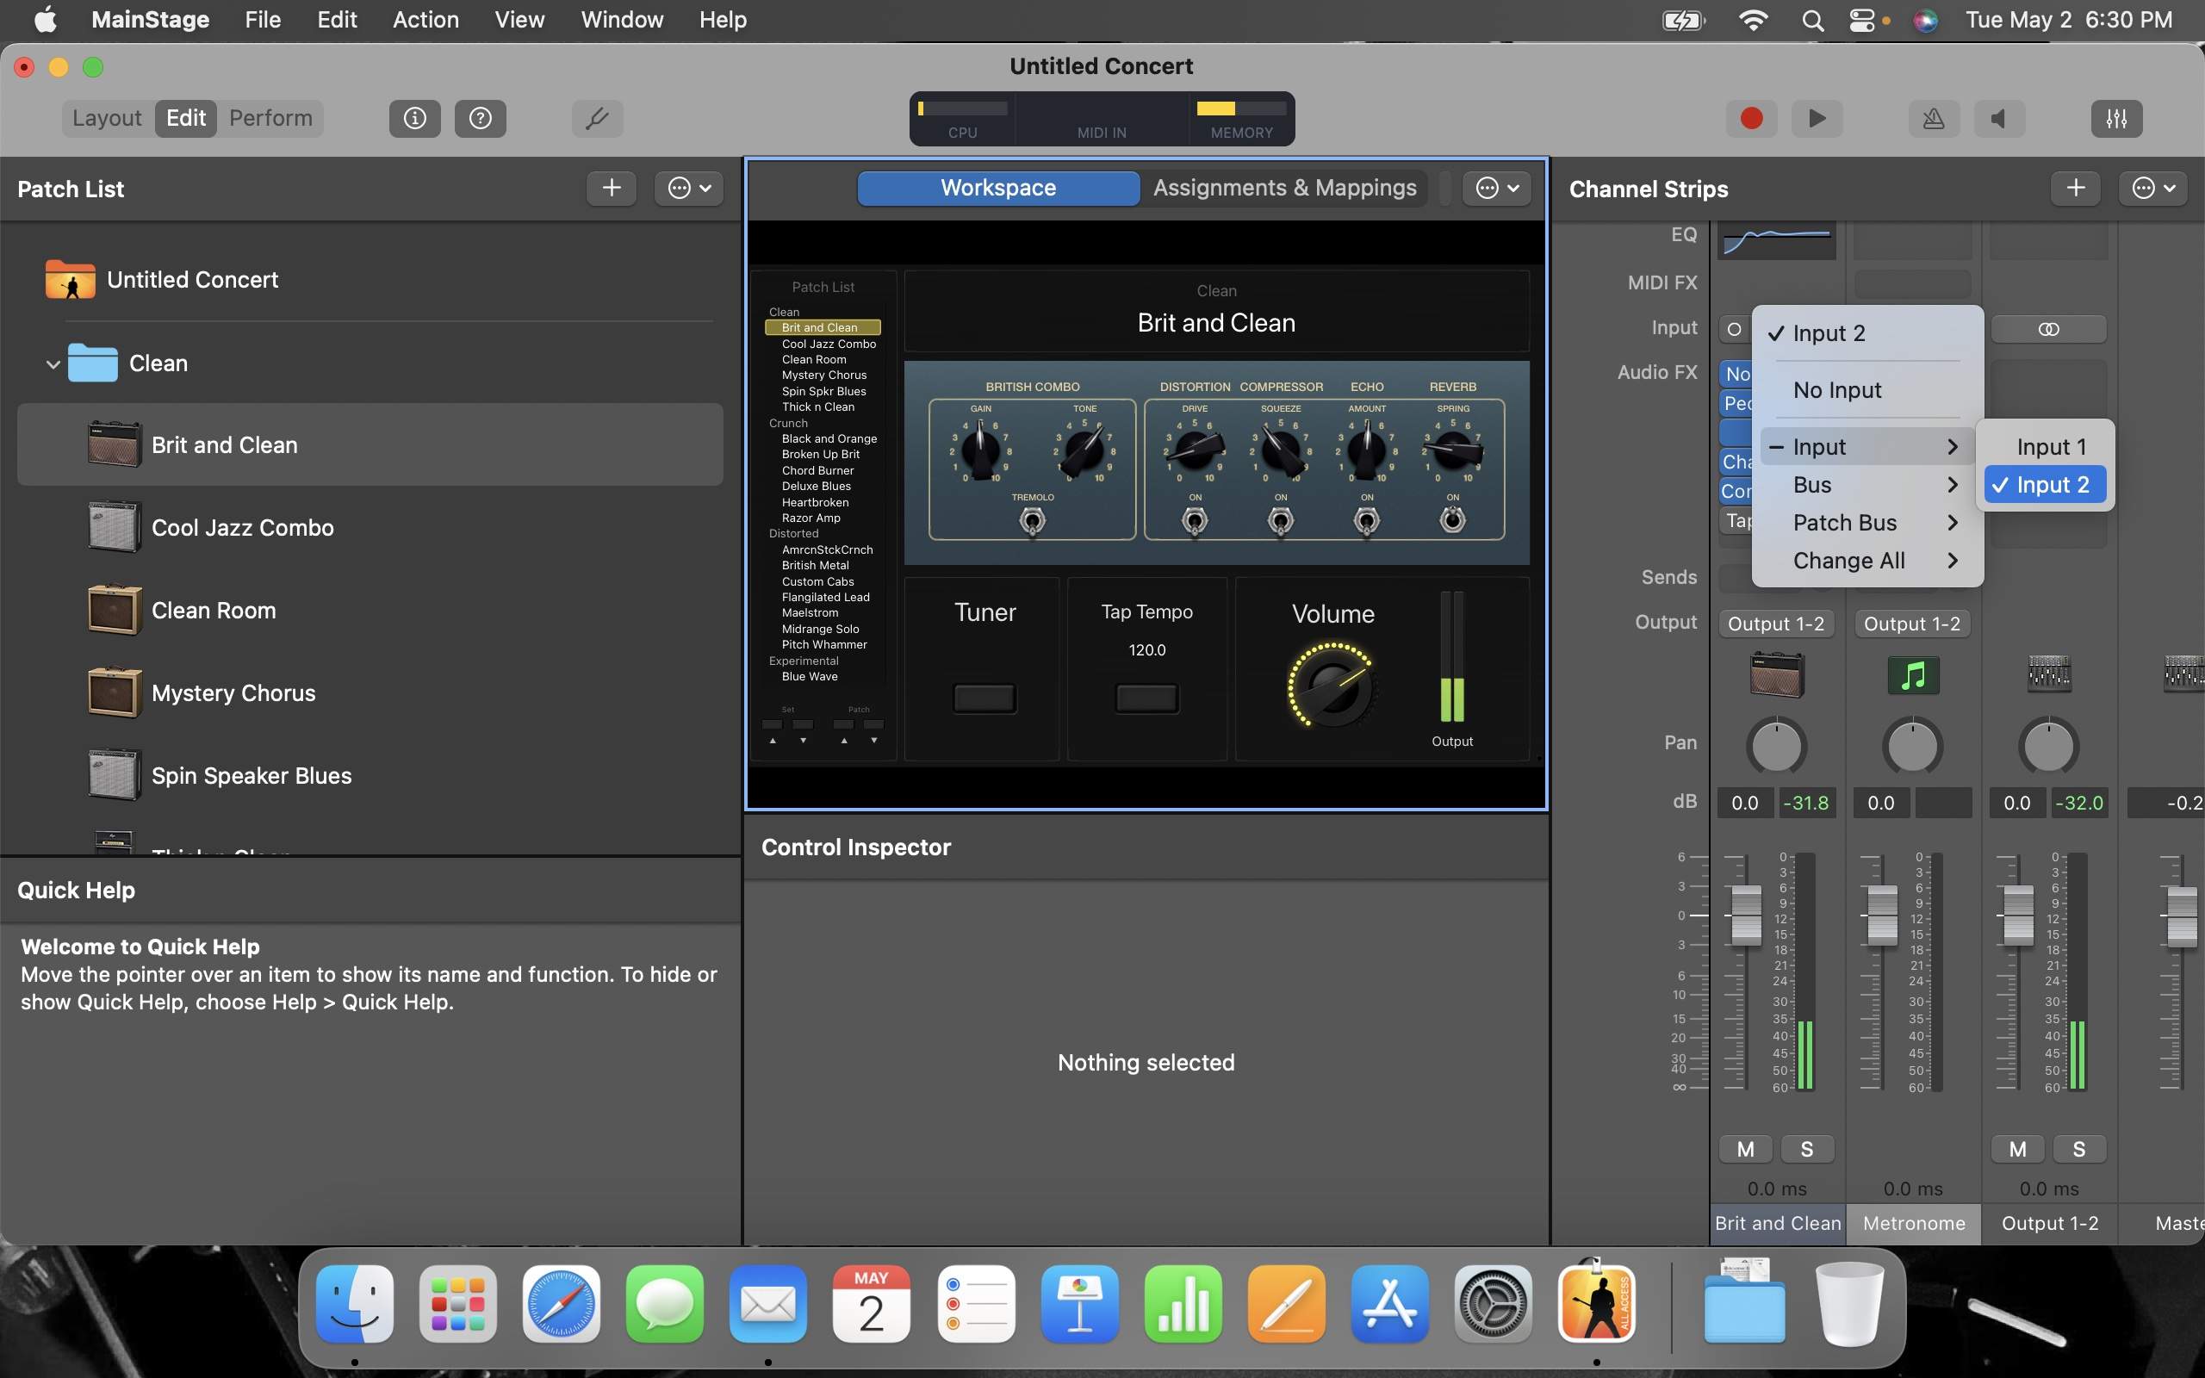Expand the Patch Bus submenu
The width and height of the screenshot is (2205, 1378).
point(1867,523)
